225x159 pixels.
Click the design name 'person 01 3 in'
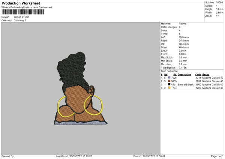[x=21, y=17]
